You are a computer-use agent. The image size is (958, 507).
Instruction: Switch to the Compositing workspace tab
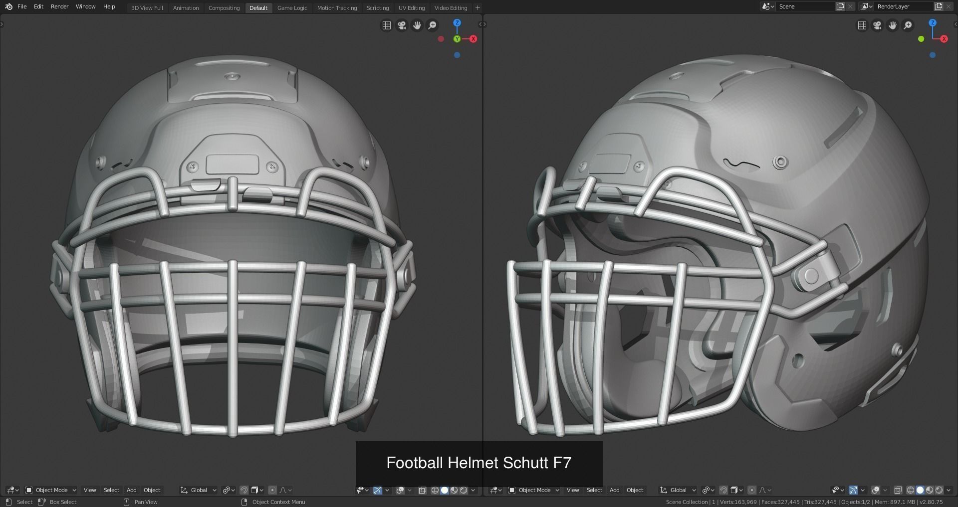pos(224,7)
